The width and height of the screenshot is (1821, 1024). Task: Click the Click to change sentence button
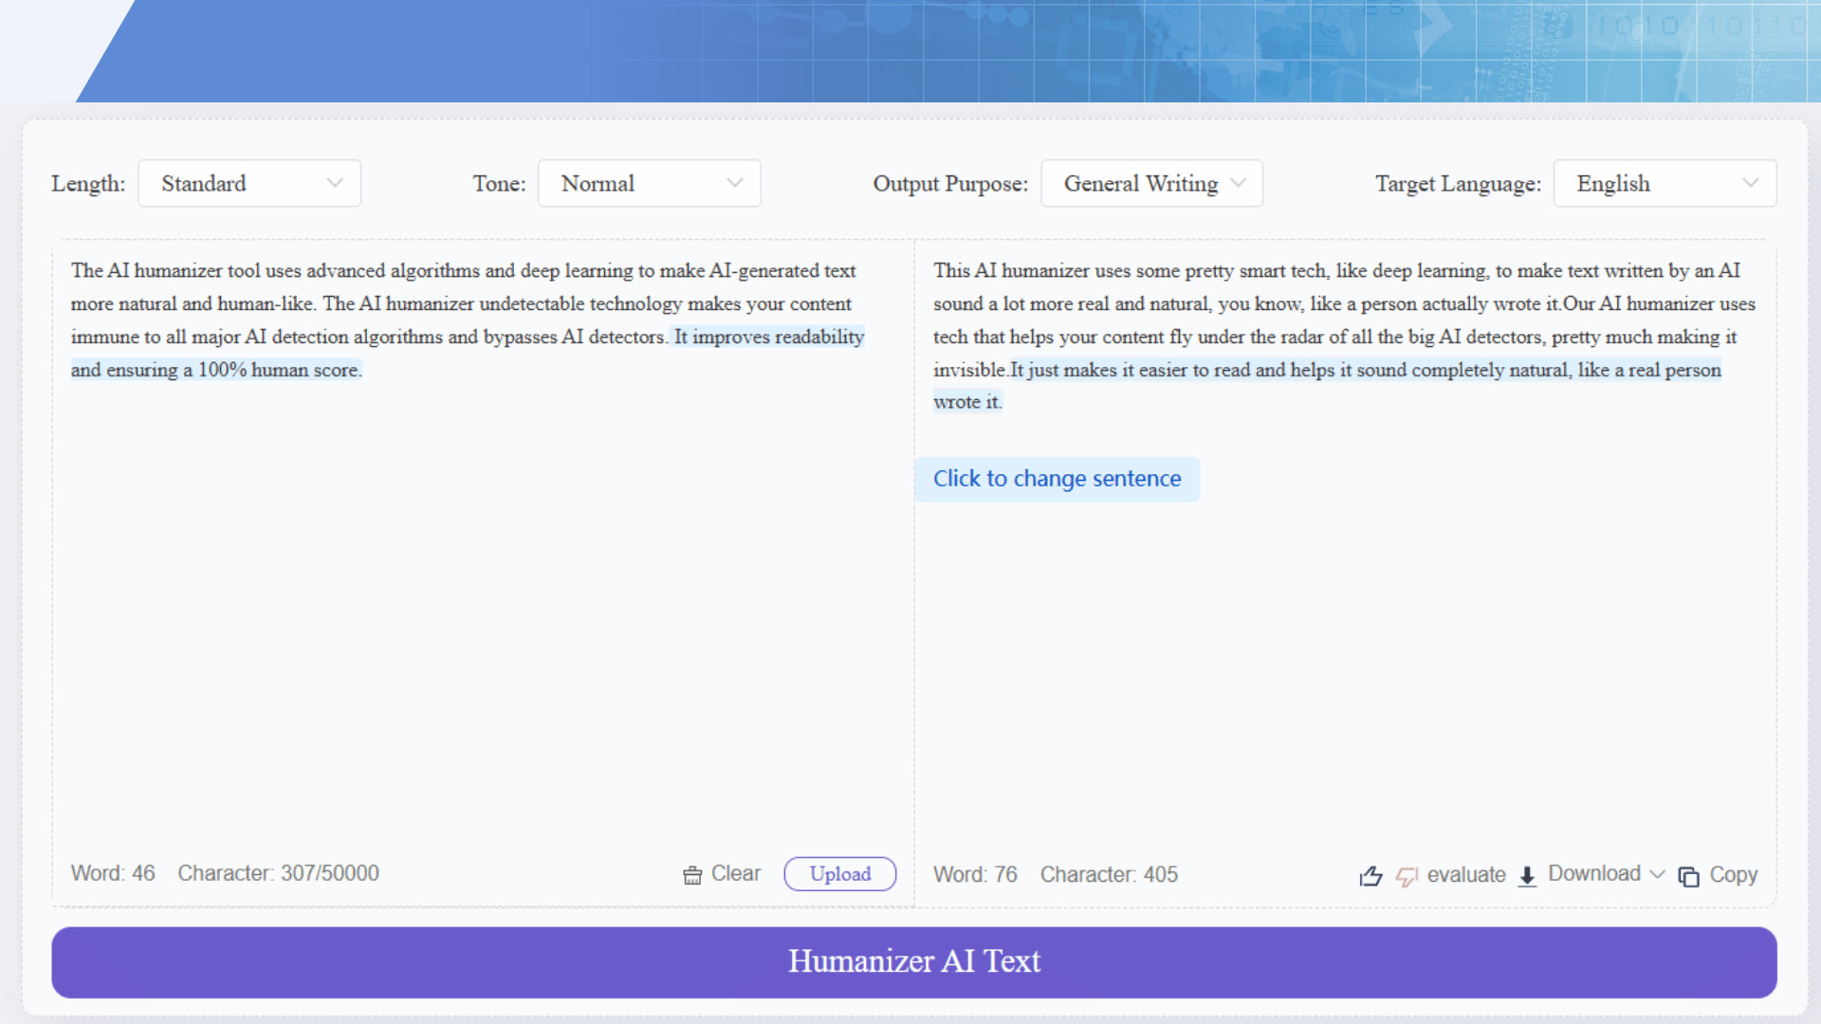(x=1058, y=479)
